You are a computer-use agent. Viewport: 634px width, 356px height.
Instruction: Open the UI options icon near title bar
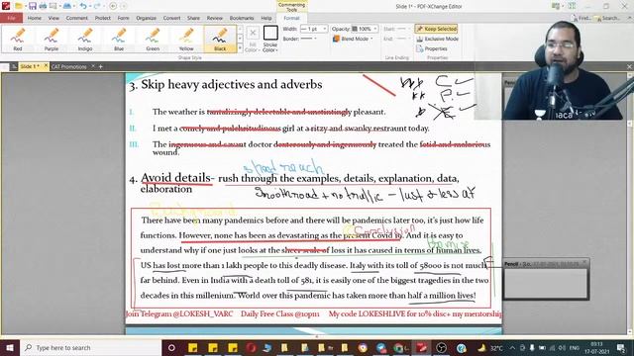click(556, 6)
